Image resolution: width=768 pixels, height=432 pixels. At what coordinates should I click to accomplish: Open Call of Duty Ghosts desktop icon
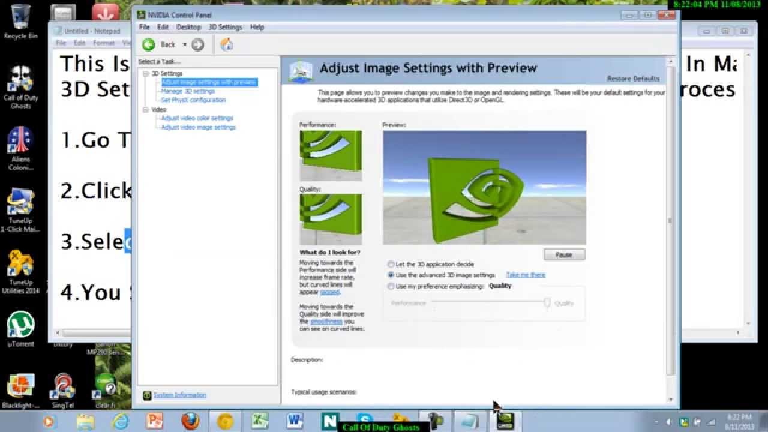click(20, 87)
